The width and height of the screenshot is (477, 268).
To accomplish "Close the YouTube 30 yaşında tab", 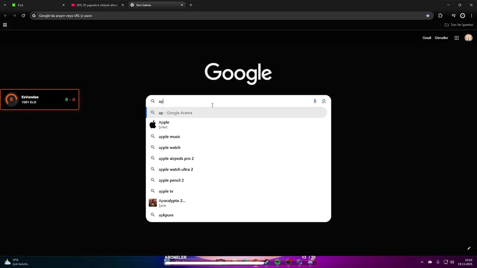I will pyautogui.click(x=123, y=5).
